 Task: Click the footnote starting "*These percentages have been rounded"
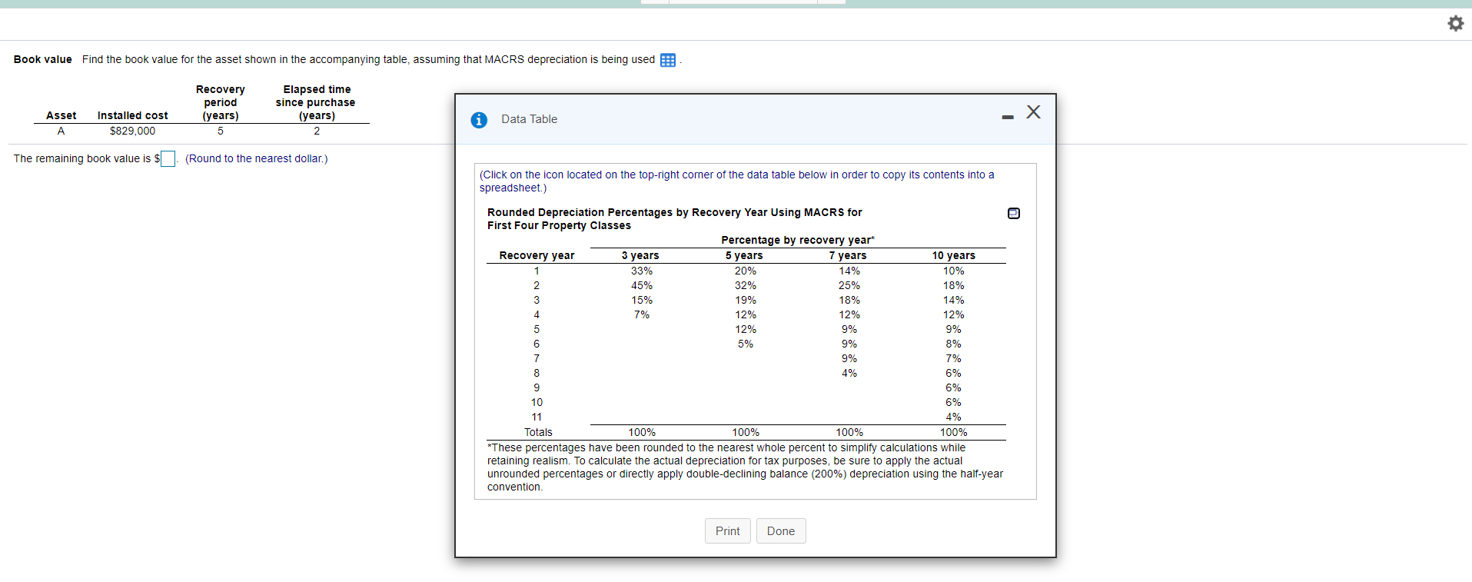(x=745, y=467)
